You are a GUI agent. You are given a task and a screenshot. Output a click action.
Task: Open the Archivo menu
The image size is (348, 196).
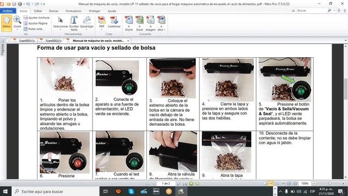click(x=8, y=11)
